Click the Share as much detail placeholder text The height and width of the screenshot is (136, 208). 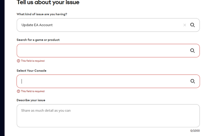[46, 111]
